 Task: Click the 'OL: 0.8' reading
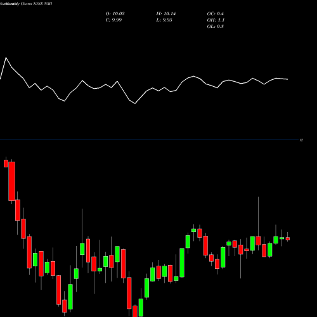215,27
